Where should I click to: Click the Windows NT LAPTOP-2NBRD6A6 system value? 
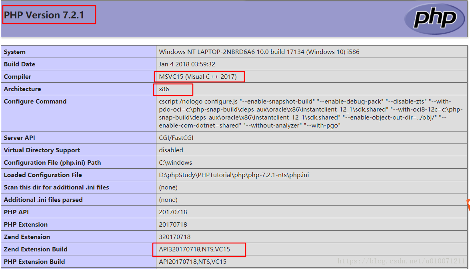tap(259, 52)
